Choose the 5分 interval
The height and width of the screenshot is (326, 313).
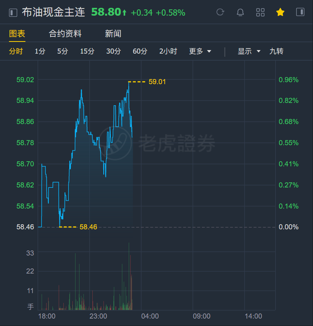[x=63, y=51]
